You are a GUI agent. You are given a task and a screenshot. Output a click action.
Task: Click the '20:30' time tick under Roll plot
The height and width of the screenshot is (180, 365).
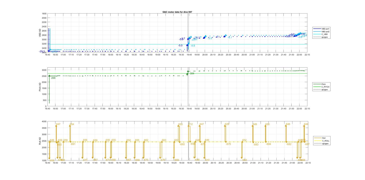[229, 163]
